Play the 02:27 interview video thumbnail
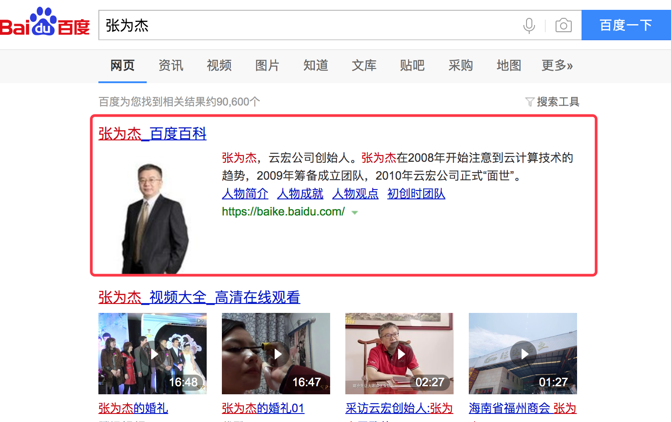 pyautogui.click(x=399, y=354)
